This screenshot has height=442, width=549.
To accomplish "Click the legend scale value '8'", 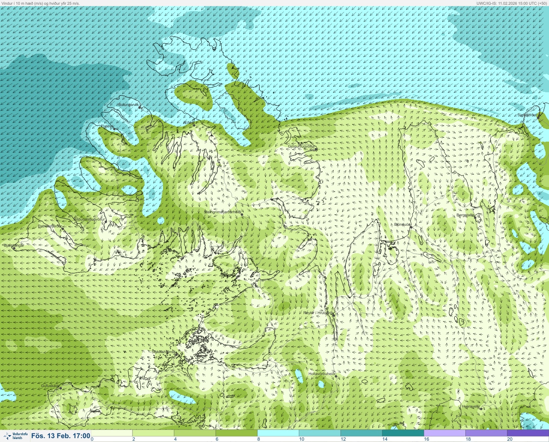I will coord(258,439).
